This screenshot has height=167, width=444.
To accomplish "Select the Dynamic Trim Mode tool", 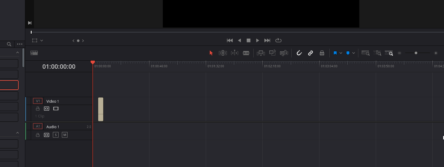I will coord(234,53).
